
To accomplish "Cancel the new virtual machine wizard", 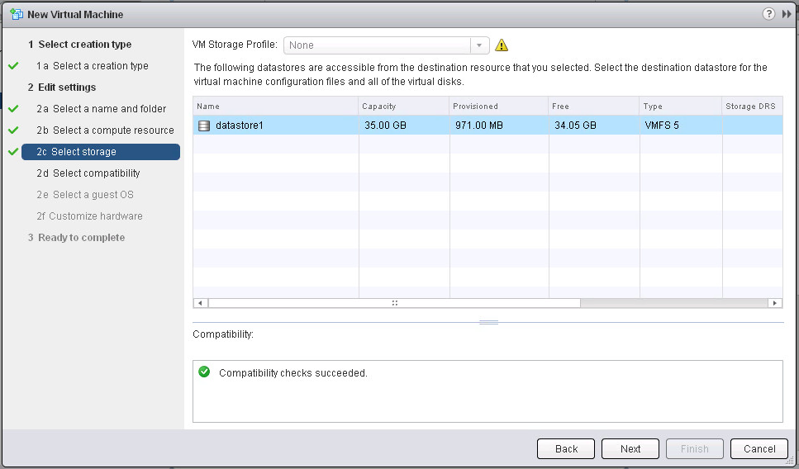I will coord(759,449).
